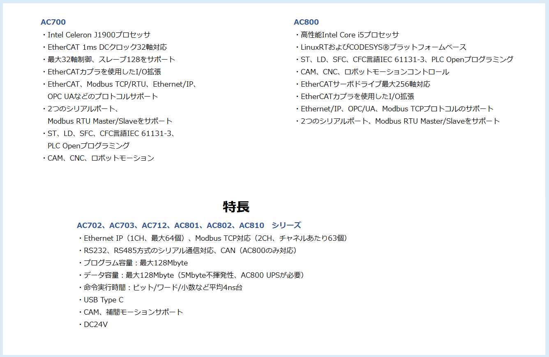
Task: Click the CAM、CNC、ロボットモーションコントロール line
Action: pyautogui.click(x=372, y=72)
